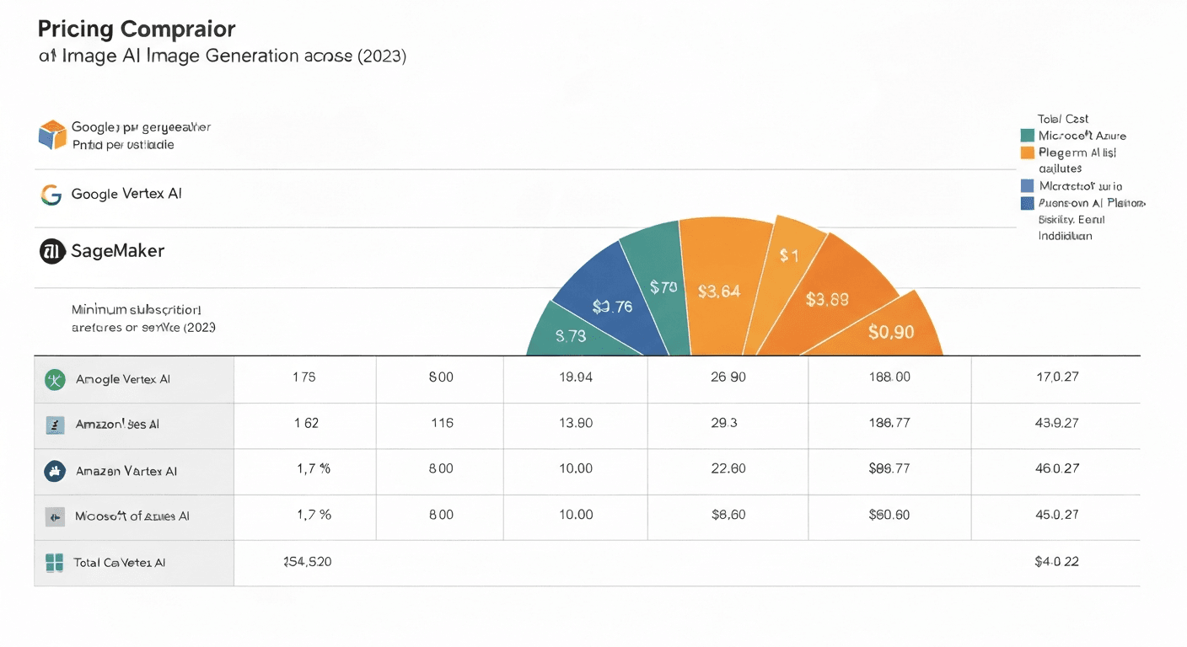The image size is (1187, 647).
Task: Click the black SageMaker logo icon
Action: tap(52, 251)
